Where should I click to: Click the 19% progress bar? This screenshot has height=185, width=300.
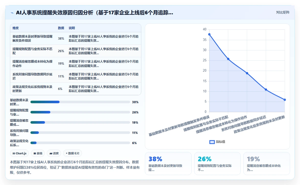80,122
